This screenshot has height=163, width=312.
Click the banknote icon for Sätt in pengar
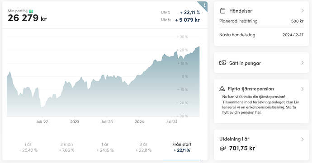tap(222, 63)
